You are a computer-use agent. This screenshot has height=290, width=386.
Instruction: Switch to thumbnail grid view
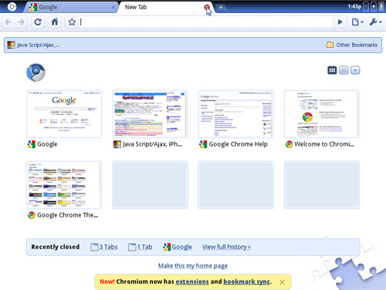(332, 70)
